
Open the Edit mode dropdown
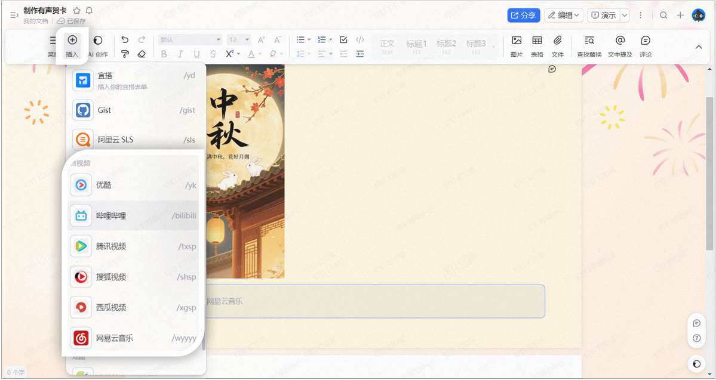click(x=564, y=15)
